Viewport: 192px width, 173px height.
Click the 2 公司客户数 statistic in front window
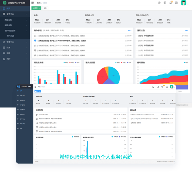coord(133,102)
